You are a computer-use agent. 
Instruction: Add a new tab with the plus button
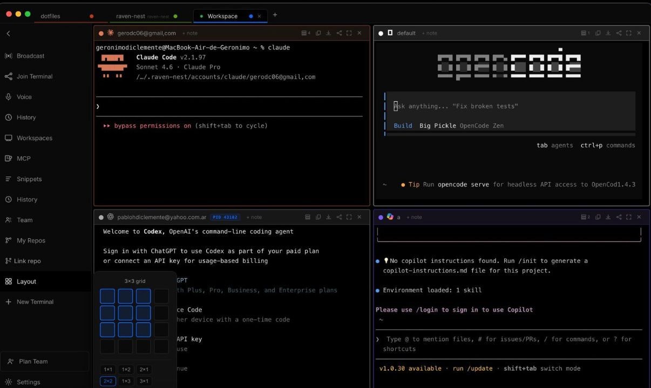[x=275, y=15]
